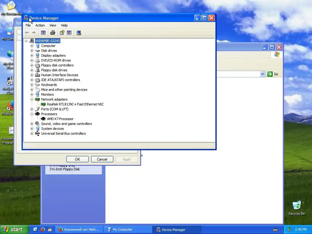Expand the Floppy disk drives node

tap(32, 70)
